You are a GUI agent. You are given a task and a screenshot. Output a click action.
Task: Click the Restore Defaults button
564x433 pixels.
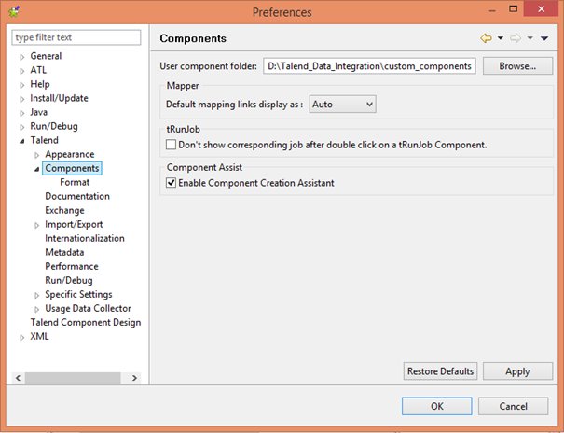440,371
